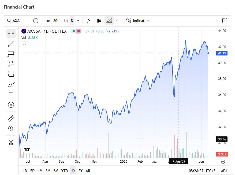Toggle the magnet mode
Image resolution: width=235 pixels, height=175 pixels.
tap(11, 142)
